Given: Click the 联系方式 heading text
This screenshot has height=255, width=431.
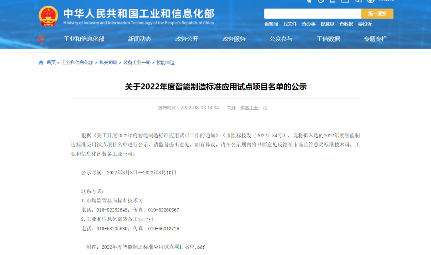Looking at the screenshot, I should 92,191.
